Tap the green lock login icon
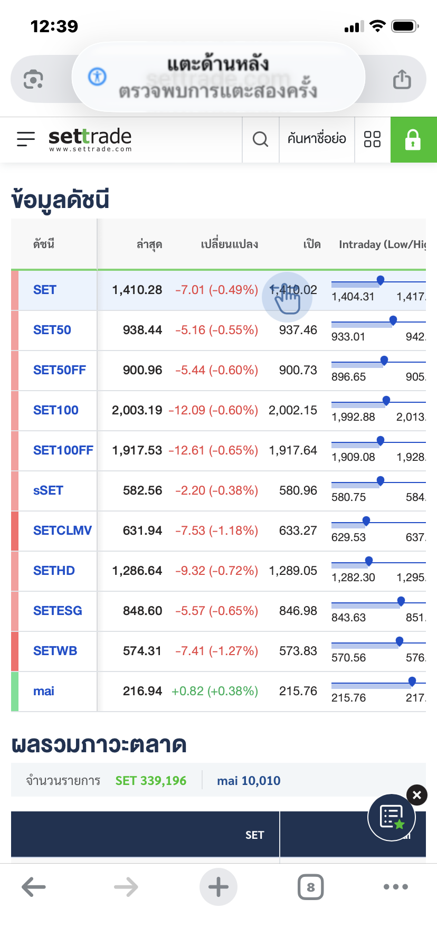The image size is (437, 946). click(413, 139)
